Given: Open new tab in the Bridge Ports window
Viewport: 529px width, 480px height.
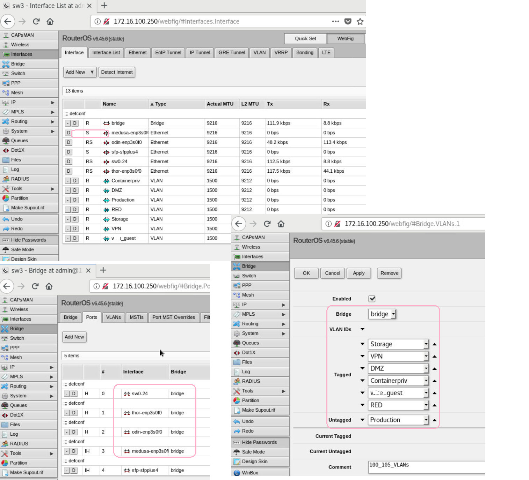Looking at the screenshot, I should [x=103, y=270].
